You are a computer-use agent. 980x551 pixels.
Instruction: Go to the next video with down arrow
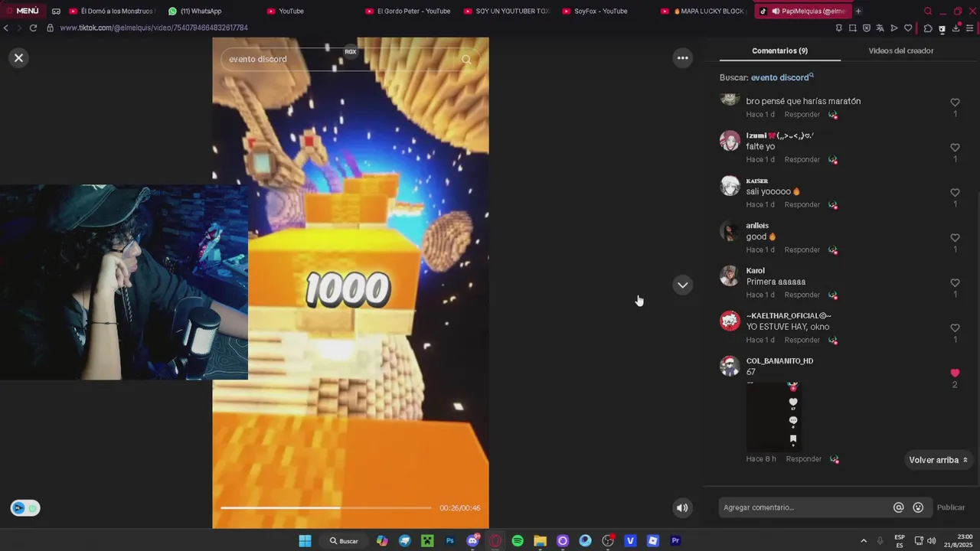[682, 285]
